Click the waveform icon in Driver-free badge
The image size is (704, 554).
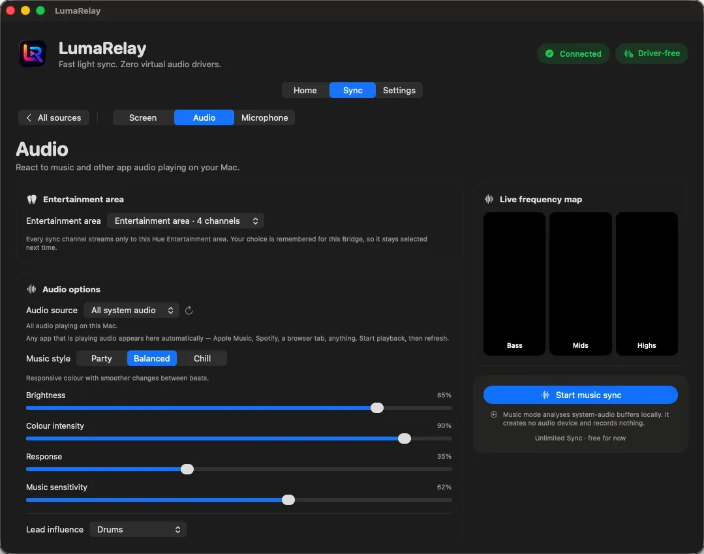[628, 54]
